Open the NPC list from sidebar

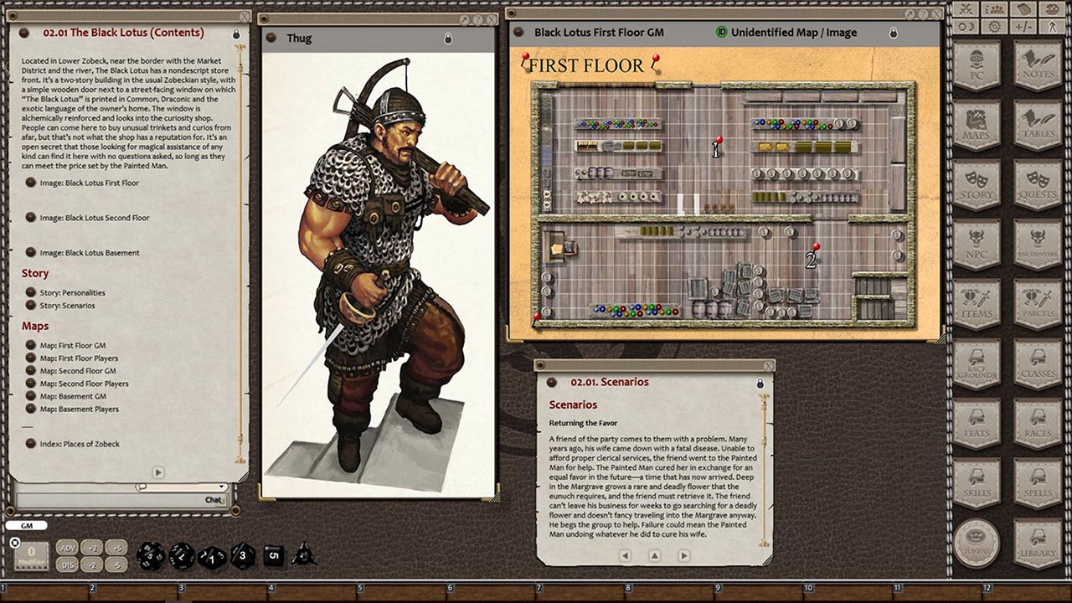click(x=977, y=245)
